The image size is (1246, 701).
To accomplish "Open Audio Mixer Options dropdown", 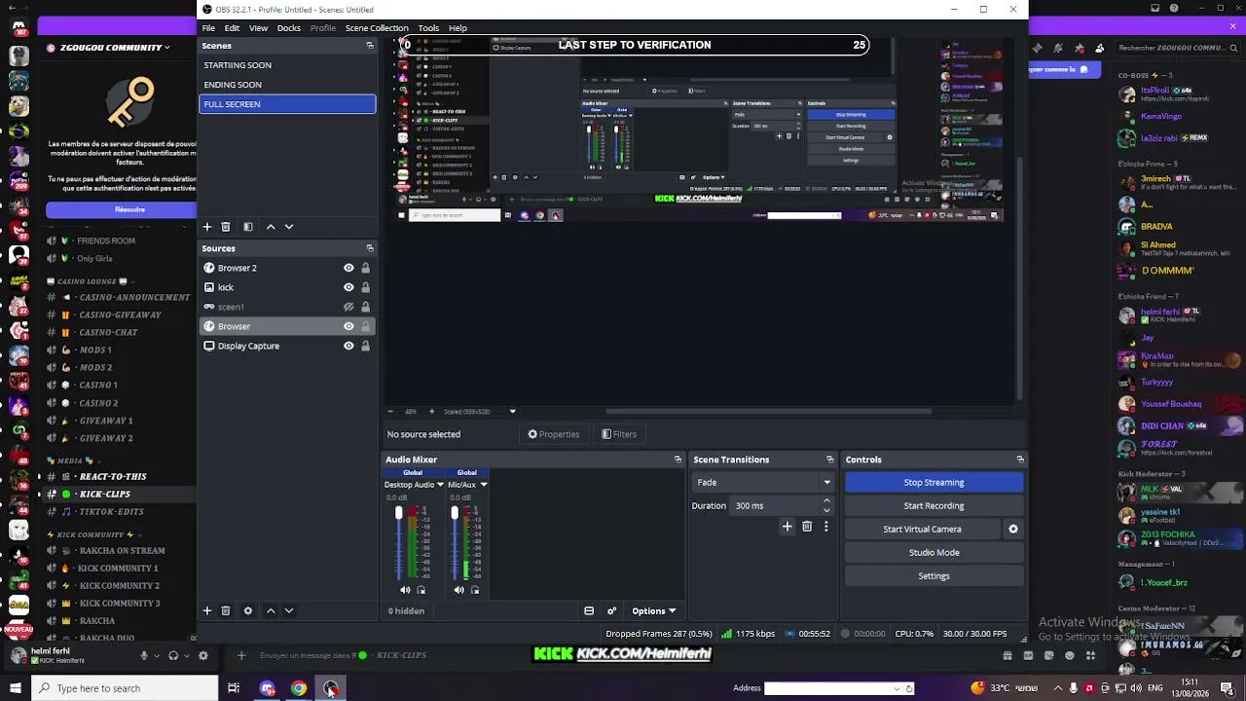I will coord(653,610).
